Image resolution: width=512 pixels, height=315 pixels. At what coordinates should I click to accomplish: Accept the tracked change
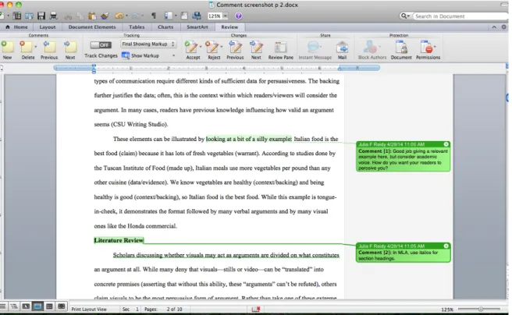pos(191,47)
